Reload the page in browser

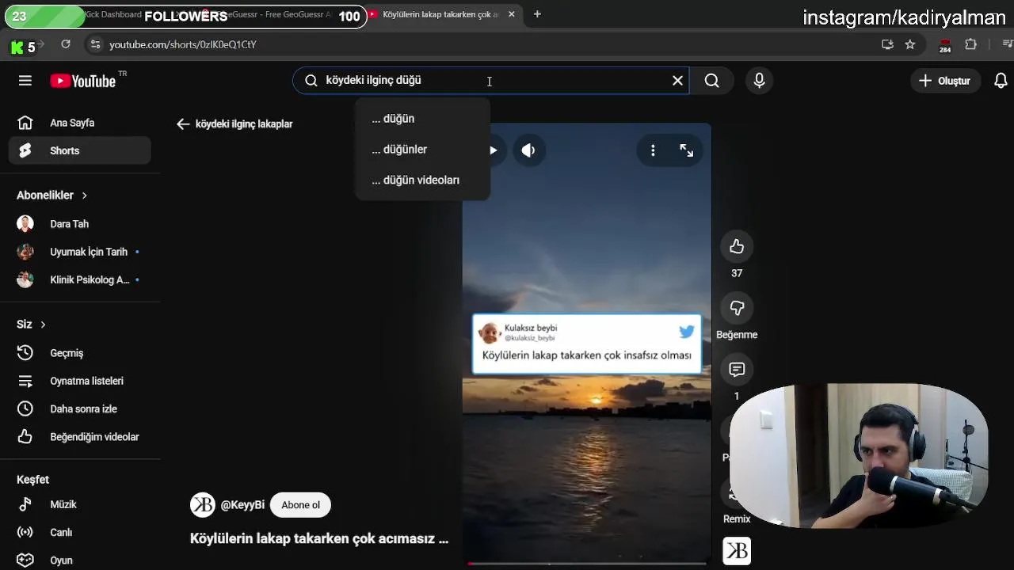point(66,44)
